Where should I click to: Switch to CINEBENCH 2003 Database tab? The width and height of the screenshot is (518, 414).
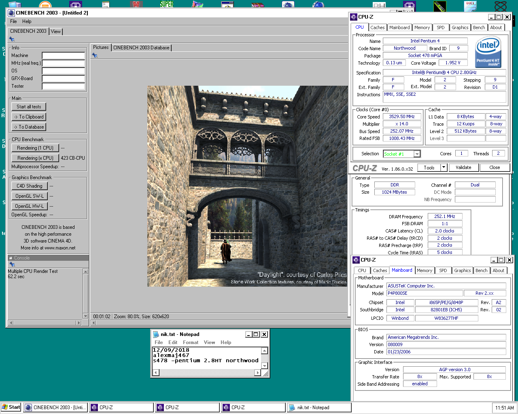pos(141,48)
